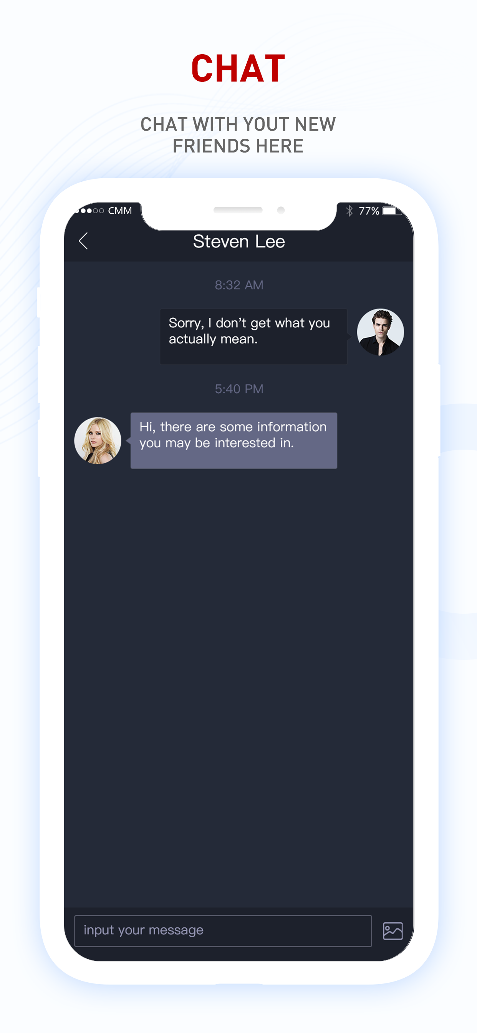Screen dimensions: 477x1033
Task: Click the CMM carrier label
Action: (x=120, y=211)
